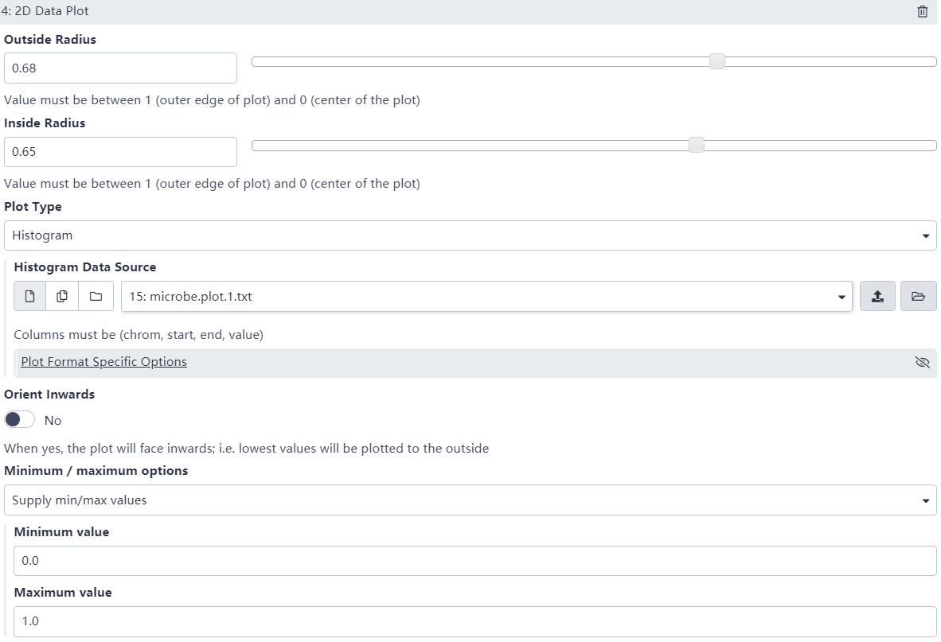Viewport: 941px width, 642px height.
Task: Focus the Inside Radius value field
Action: tap(120, 152)
